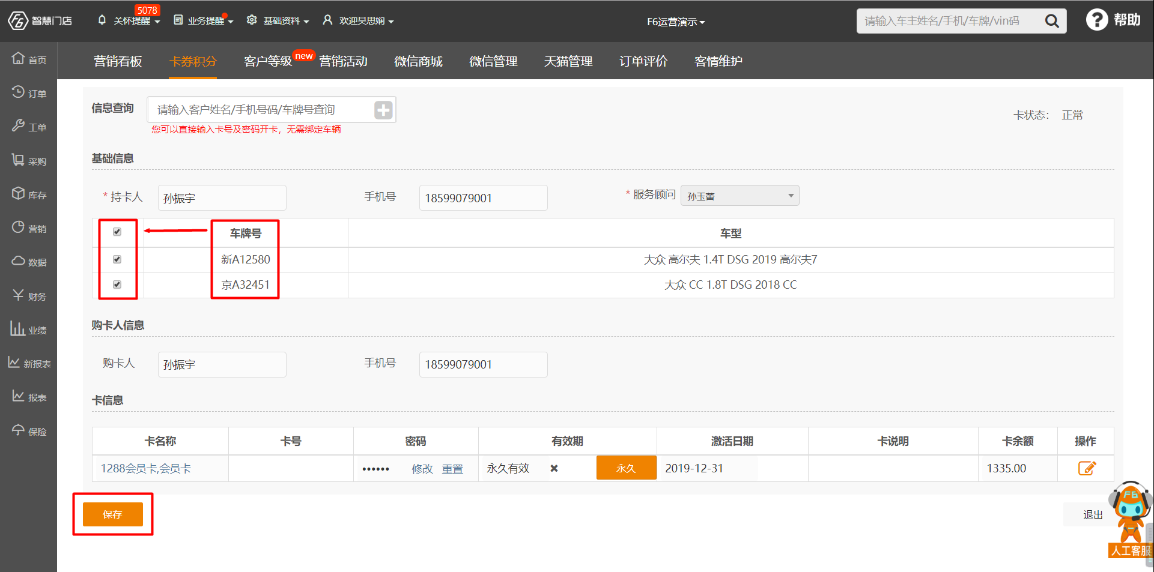The width and height of the screenshot is (1154, 572).
Task: Switch to the 卡券积分 tab
Action: click(x=193, y=61)
